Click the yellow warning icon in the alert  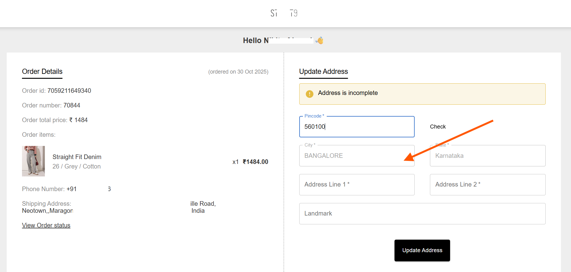309,94
